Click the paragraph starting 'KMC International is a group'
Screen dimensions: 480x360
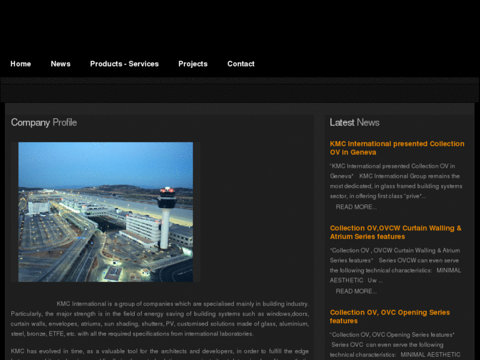point(160,318)
